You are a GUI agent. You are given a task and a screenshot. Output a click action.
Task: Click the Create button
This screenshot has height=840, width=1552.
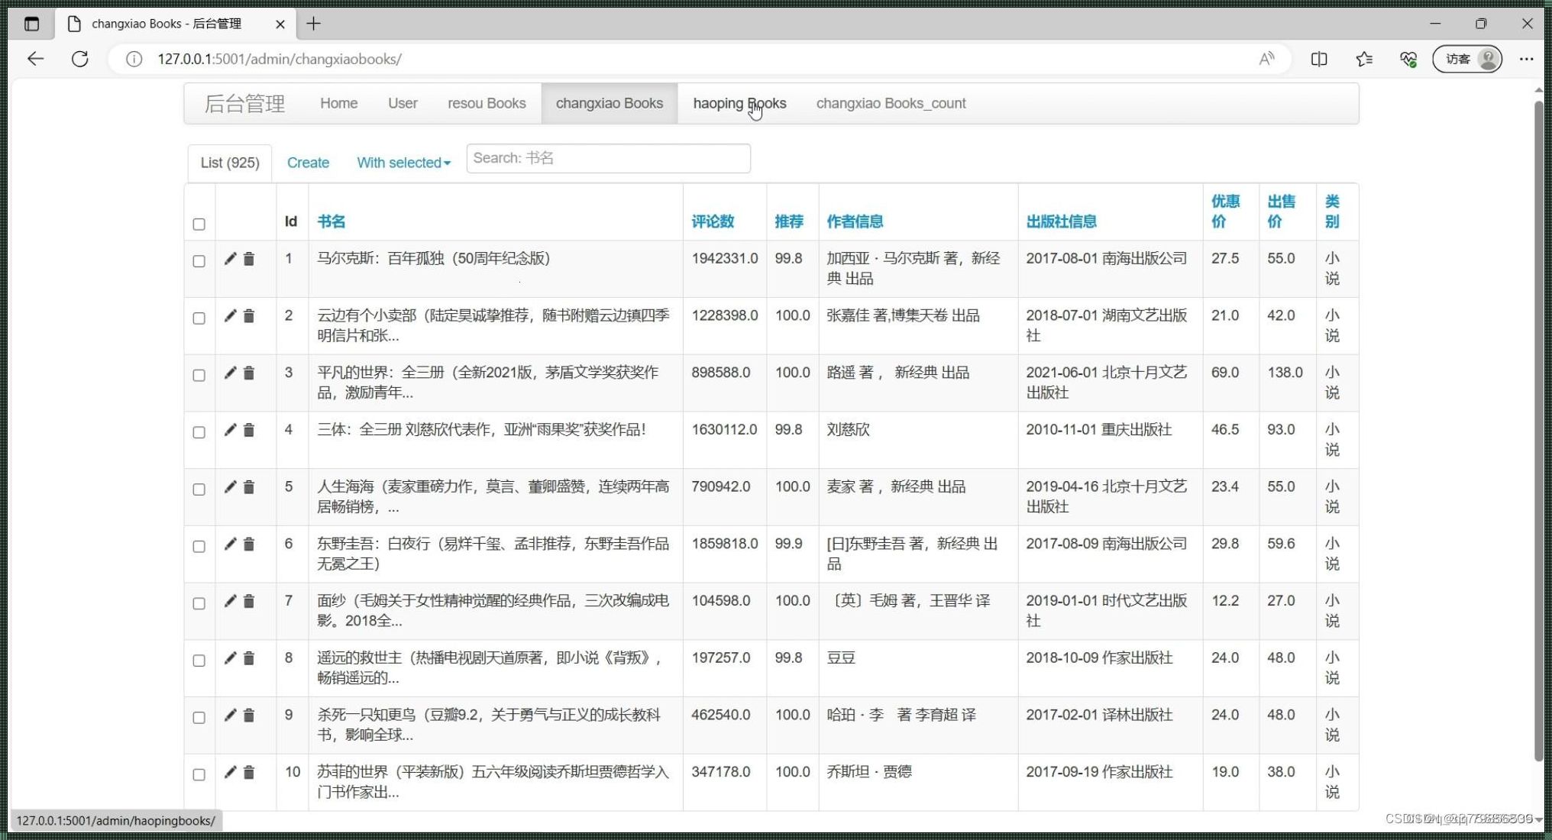coord(309,163)
